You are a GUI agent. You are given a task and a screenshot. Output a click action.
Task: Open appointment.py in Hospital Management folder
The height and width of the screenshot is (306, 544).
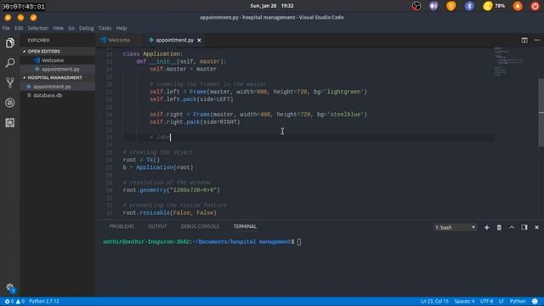point(57,87)
